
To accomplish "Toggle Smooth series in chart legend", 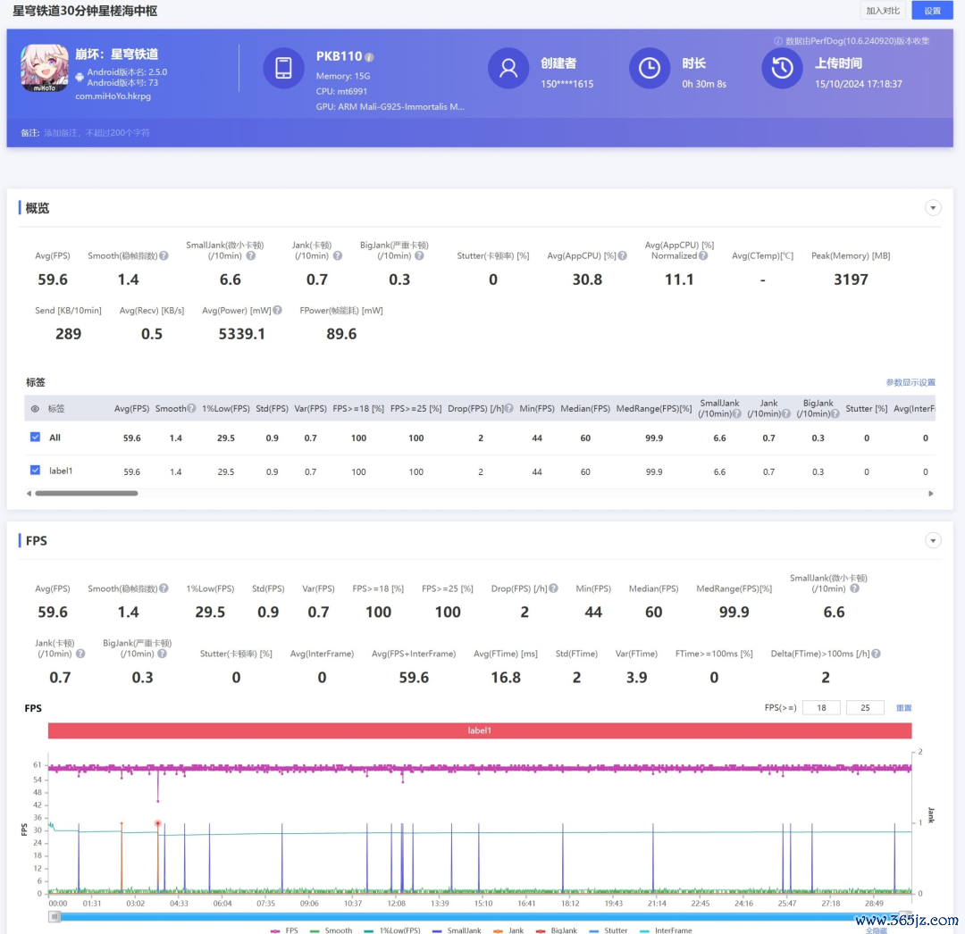I will point(331,930).
